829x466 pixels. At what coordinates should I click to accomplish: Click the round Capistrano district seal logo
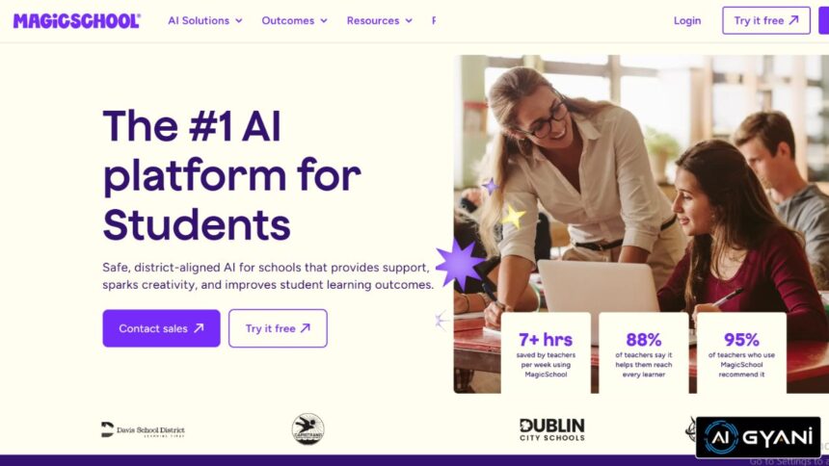[x=308, y=429]
